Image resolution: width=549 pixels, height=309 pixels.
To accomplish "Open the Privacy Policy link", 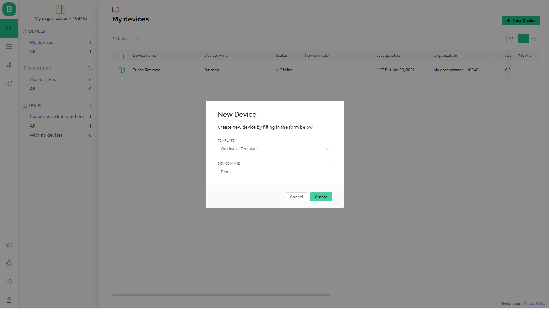I will pyautogui.click(x=534, y=304).
